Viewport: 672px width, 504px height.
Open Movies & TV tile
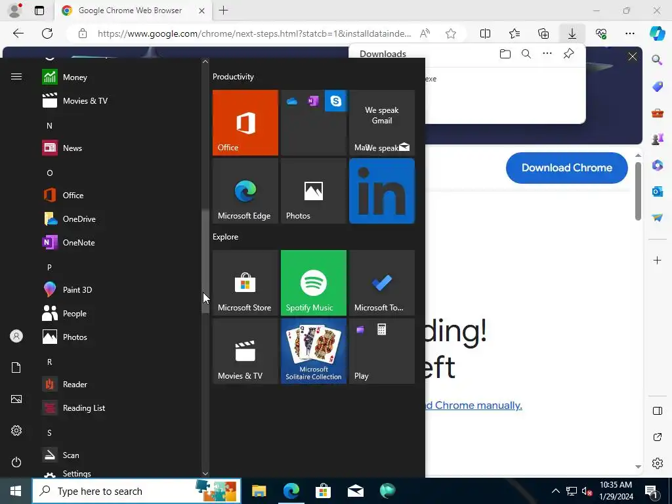[x=245, y=351]
